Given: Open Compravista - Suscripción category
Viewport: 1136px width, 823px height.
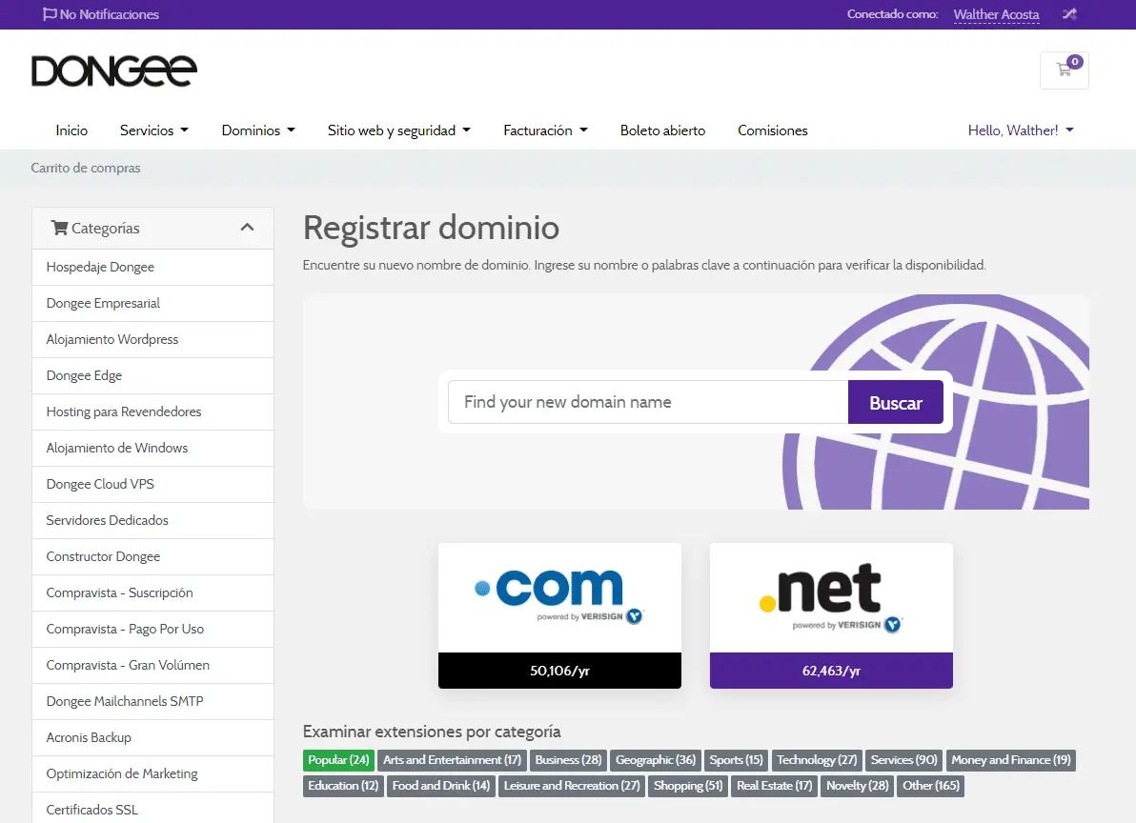Looking at the screenshot, I should (x=152, y=592).
